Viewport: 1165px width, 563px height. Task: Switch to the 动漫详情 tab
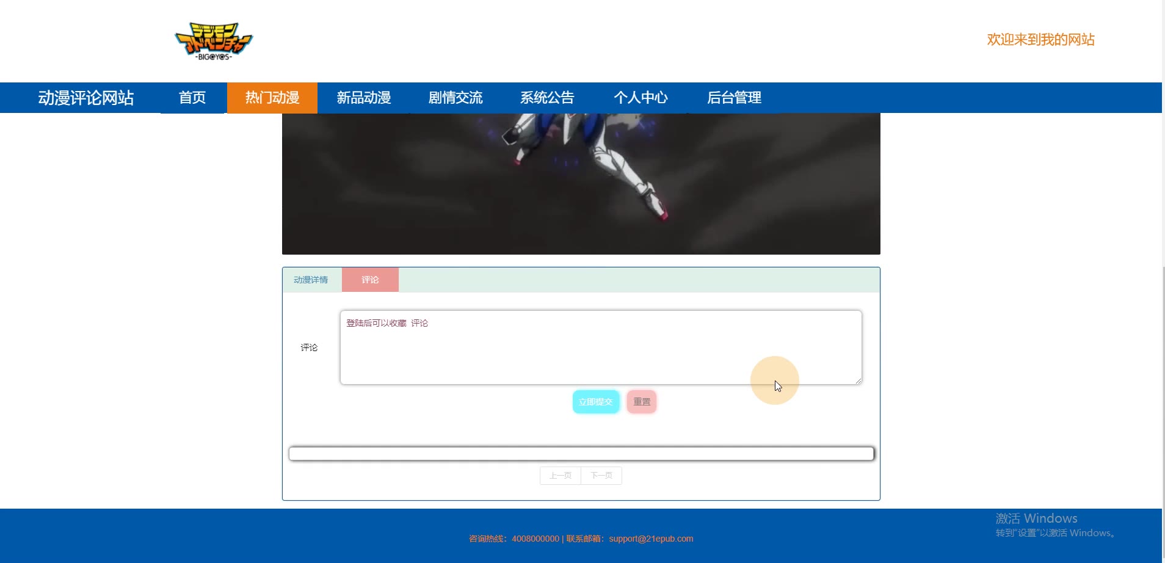(x=311, y=280)
